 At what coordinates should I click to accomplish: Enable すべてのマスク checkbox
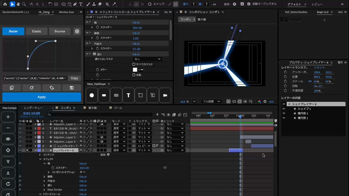[x=134, y=64]
